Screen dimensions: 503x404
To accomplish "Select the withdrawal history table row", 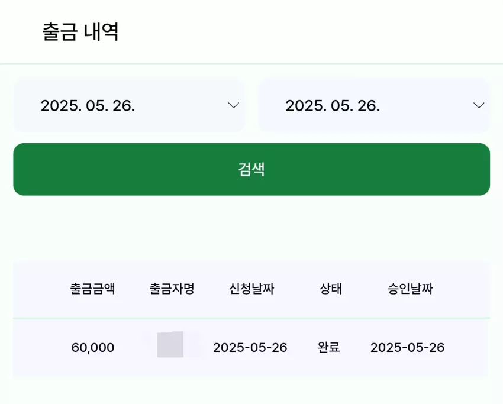I will click(x=251, y=348).
